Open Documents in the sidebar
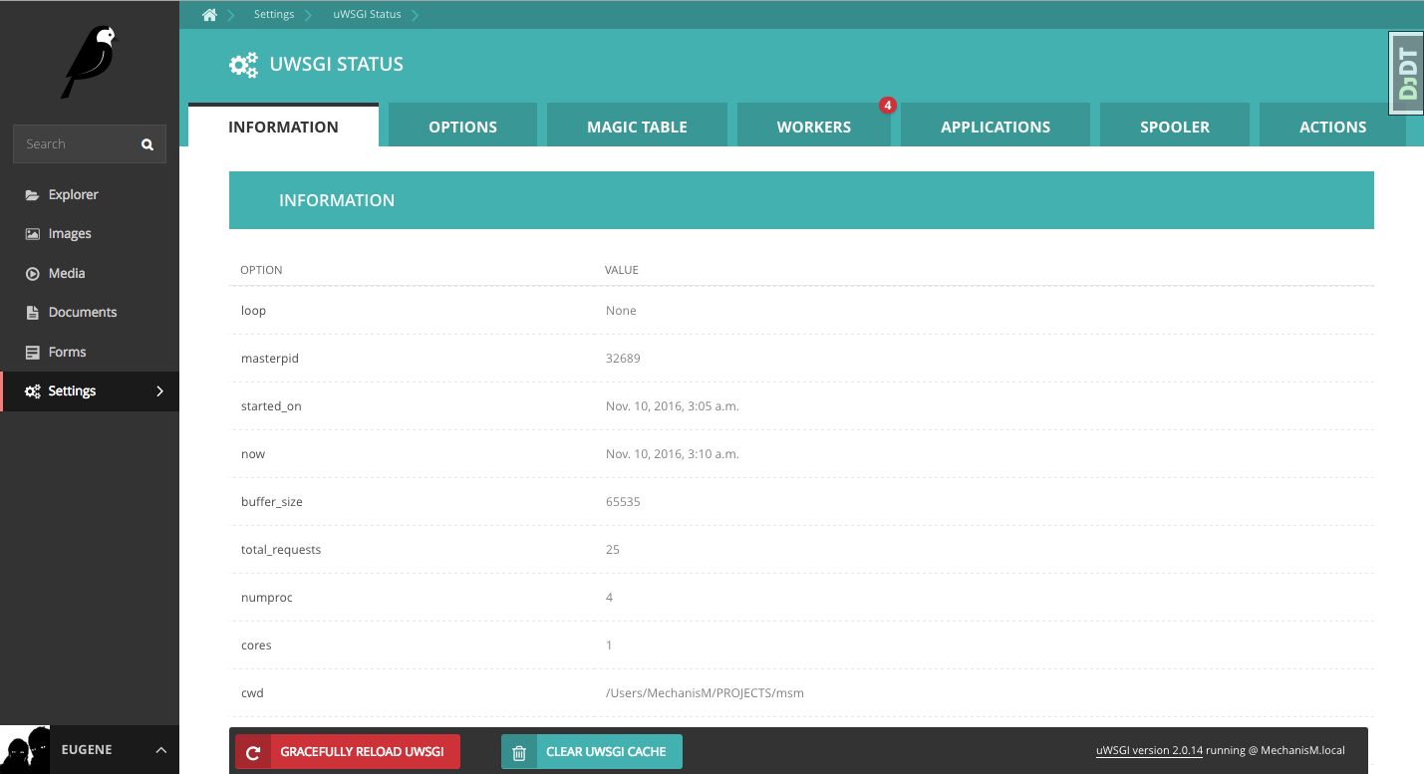The height and width of the screenshot is (774, 1424). click(x=82, y=313)
